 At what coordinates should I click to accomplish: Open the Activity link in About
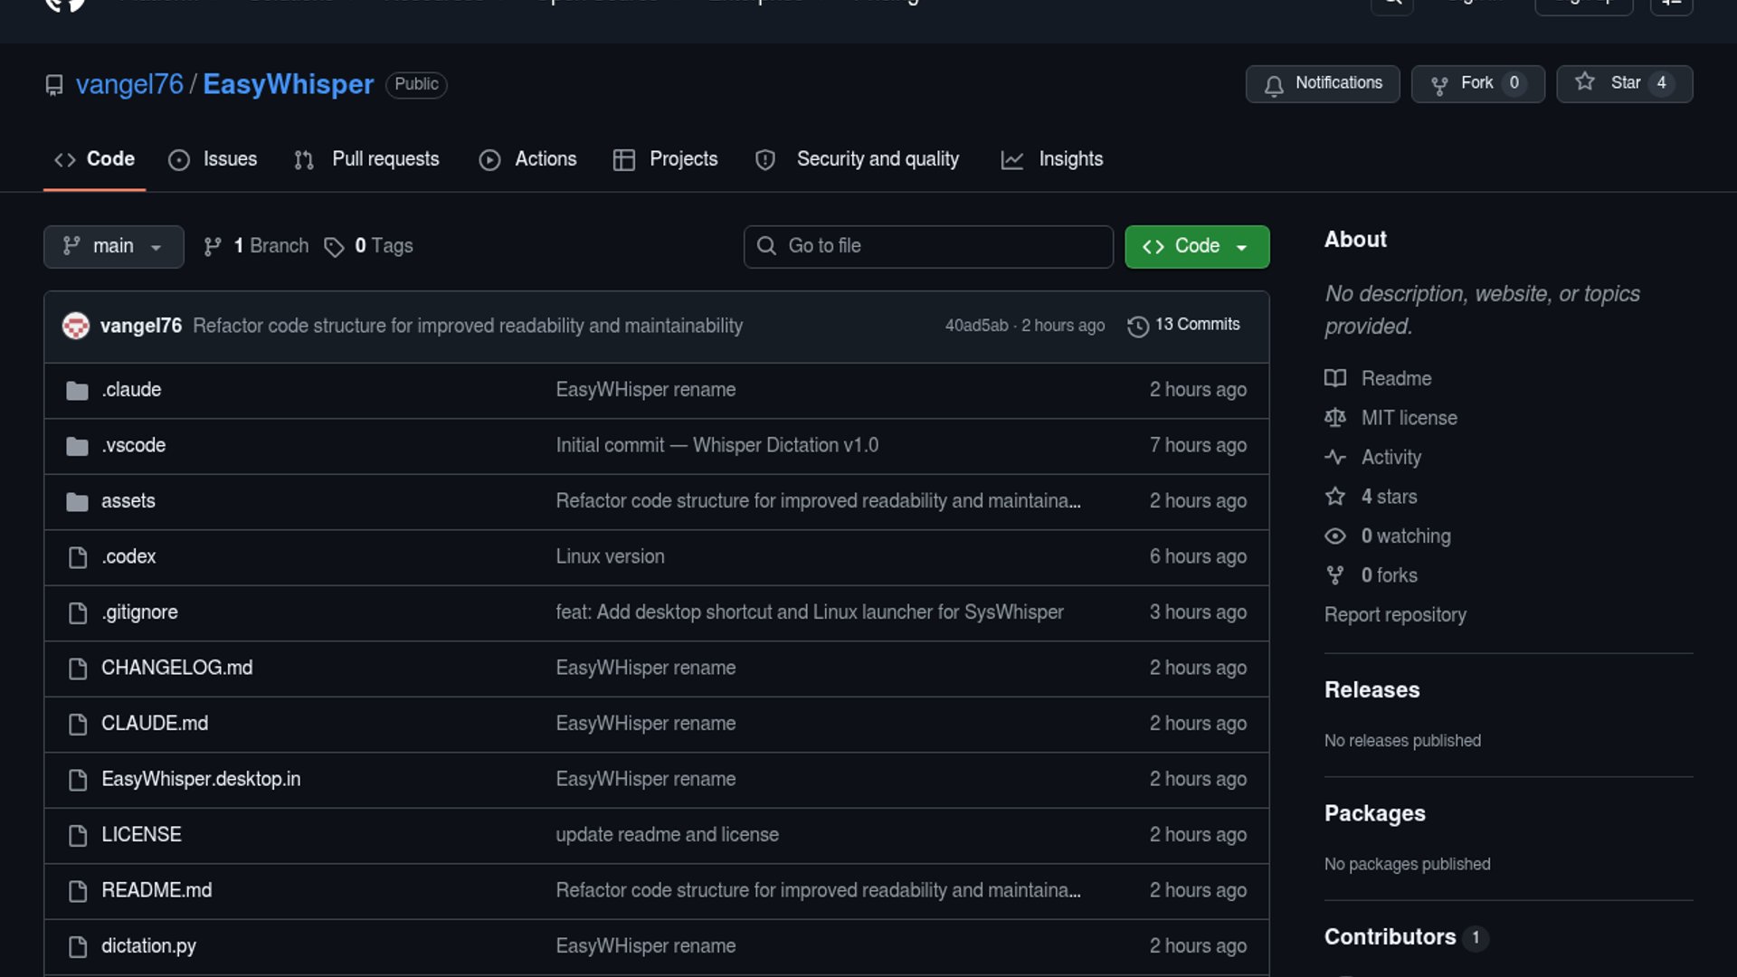(x=1391, y=458)
